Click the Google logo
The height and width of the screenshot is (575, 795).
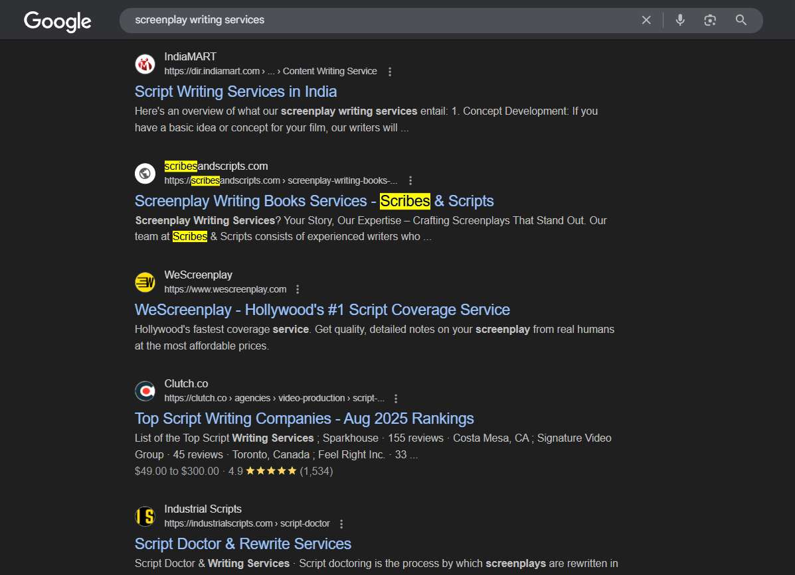(58, 21)
